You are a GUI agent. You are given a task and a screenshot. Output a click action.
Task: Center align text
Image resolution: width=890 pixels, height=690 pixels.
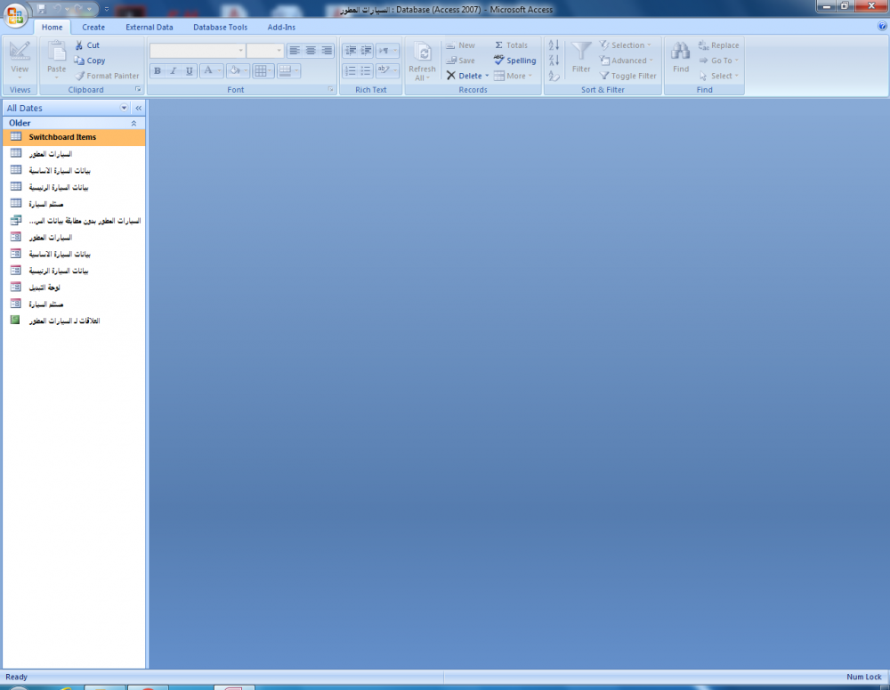point(311,51)
